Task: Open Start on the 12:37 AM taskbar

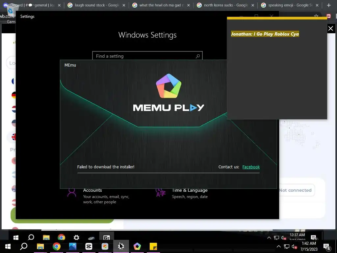Action: click(x=16, y=237)
